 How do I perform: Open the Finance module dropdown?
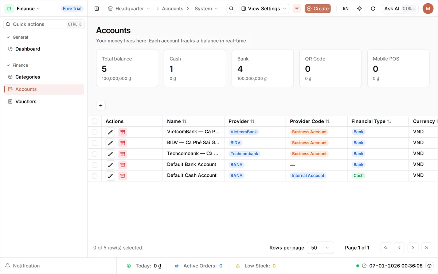pyautogui.click(x=28, y=8)
